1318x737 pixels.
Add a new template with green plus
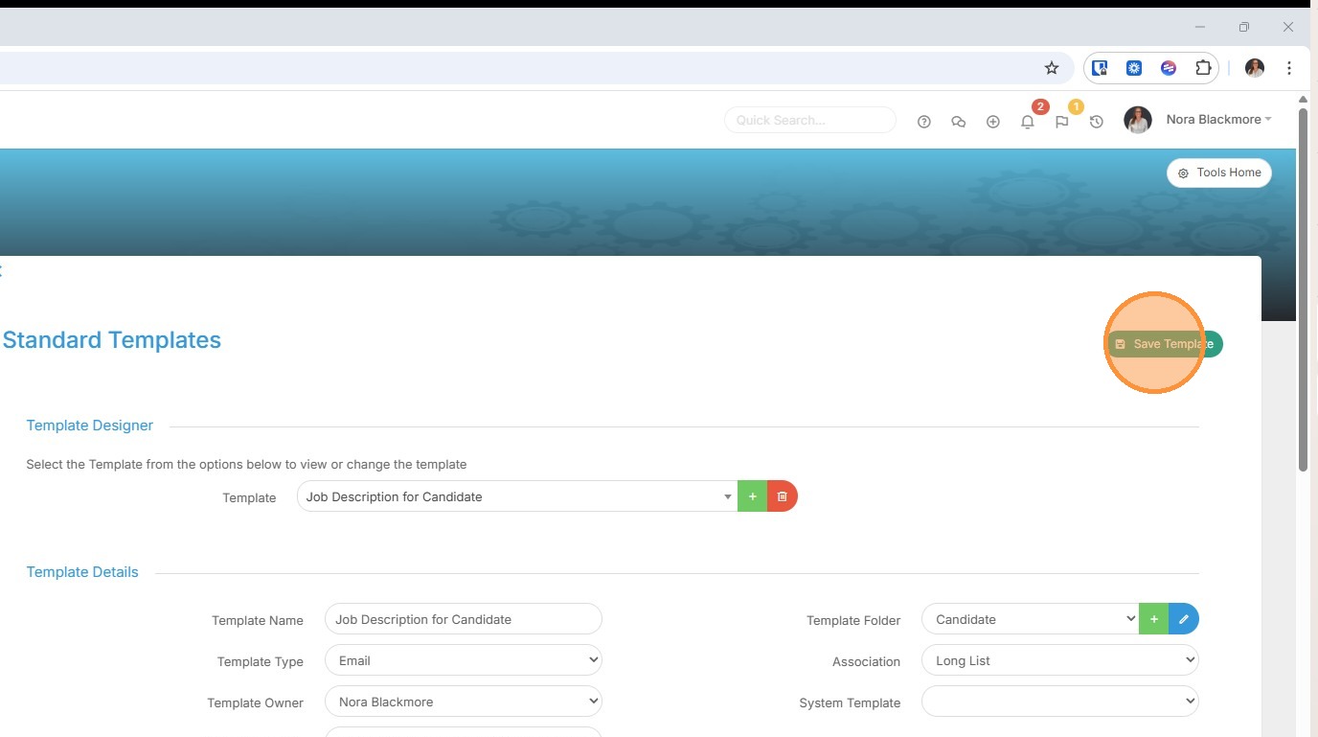[753, 496]
